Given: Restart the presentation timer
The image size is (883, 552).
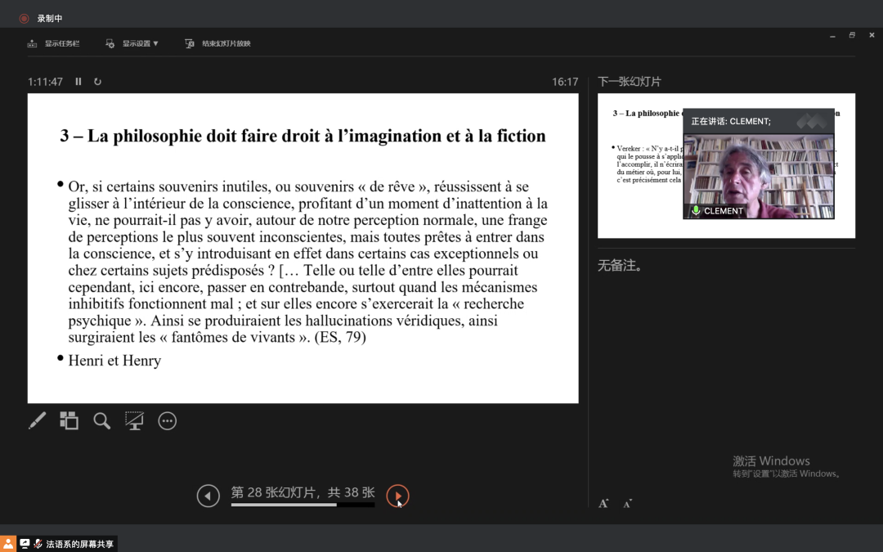Looking at the screenshot, I should (x=98, y=82).
